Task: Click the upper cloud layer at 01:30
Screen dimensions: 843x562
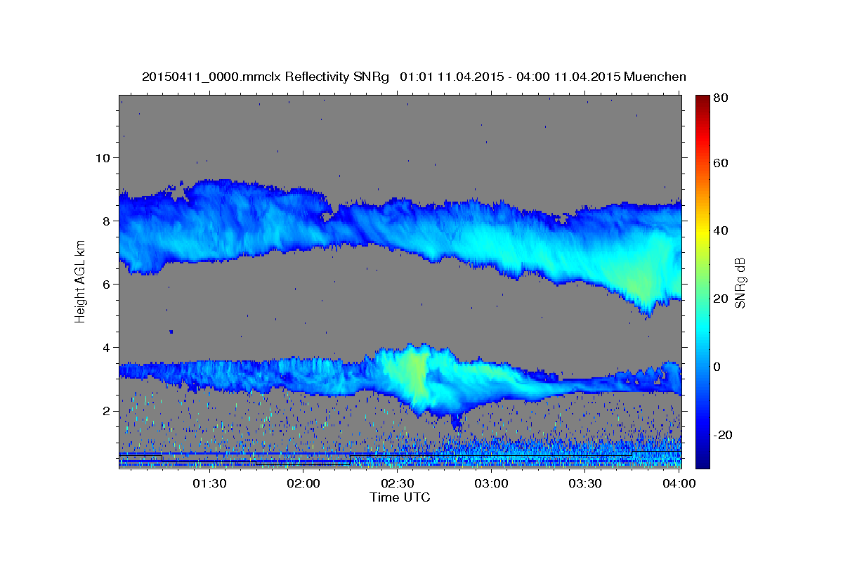Action: pyautogui.click(x=209, y=221)
